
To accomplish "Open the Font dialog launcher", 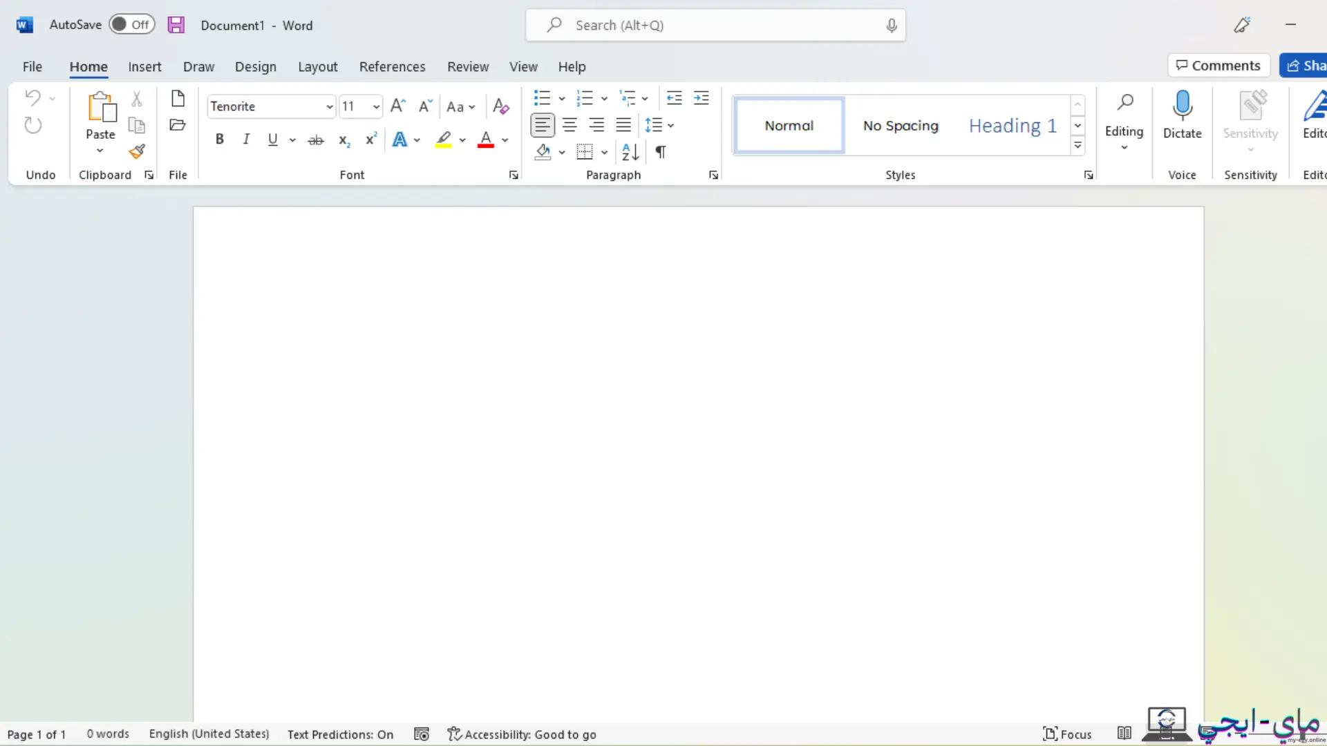I will pos(514,175).
